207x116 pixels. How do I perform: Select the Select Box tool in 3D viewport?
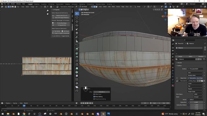pyautogui.click(x=77, y=14)
